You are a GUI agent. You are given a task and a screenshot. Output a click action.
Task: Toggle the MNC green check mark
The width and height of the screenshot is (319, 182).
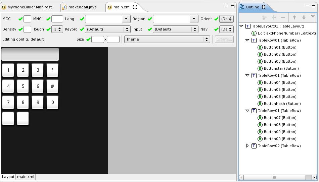click(x=48, y=19)
